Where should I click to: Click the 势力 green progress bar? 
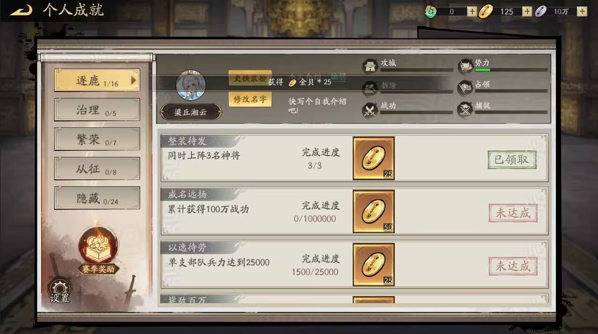(x=511, y=70)
